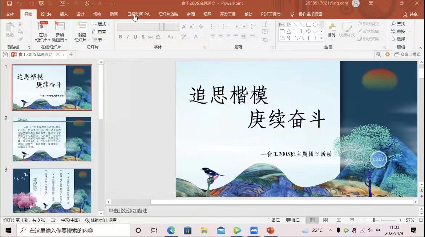The height and width of the screenshot is (237, 425).
Task: Select the triangle shape in shapes gallery
Action: click(289, 31)
